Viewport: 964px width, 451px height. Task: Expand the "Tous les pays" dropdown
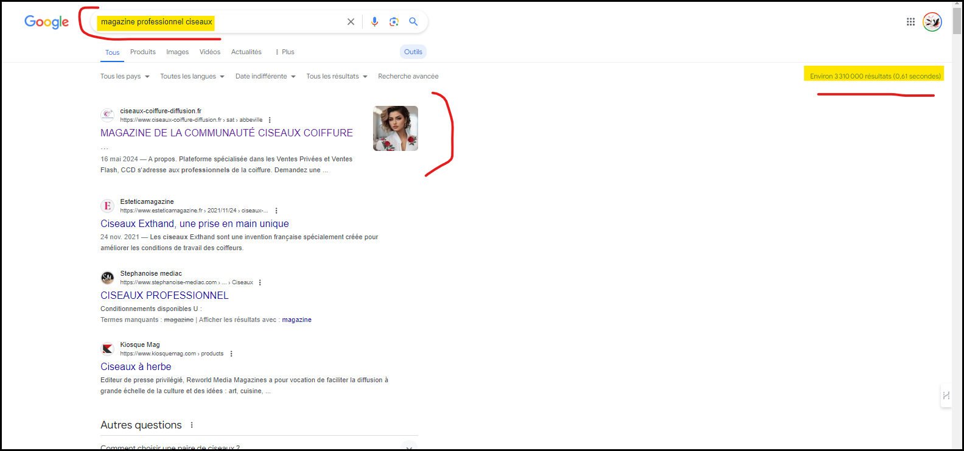[125, 77]
